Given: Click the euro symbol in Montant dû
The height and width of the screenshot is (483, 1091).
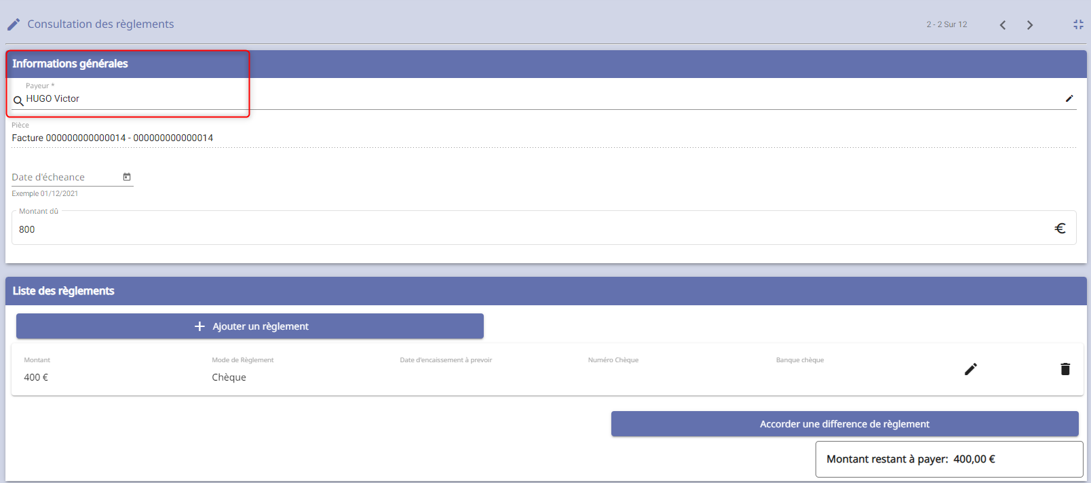Looking at the screenshot, I should point(1060,229).
